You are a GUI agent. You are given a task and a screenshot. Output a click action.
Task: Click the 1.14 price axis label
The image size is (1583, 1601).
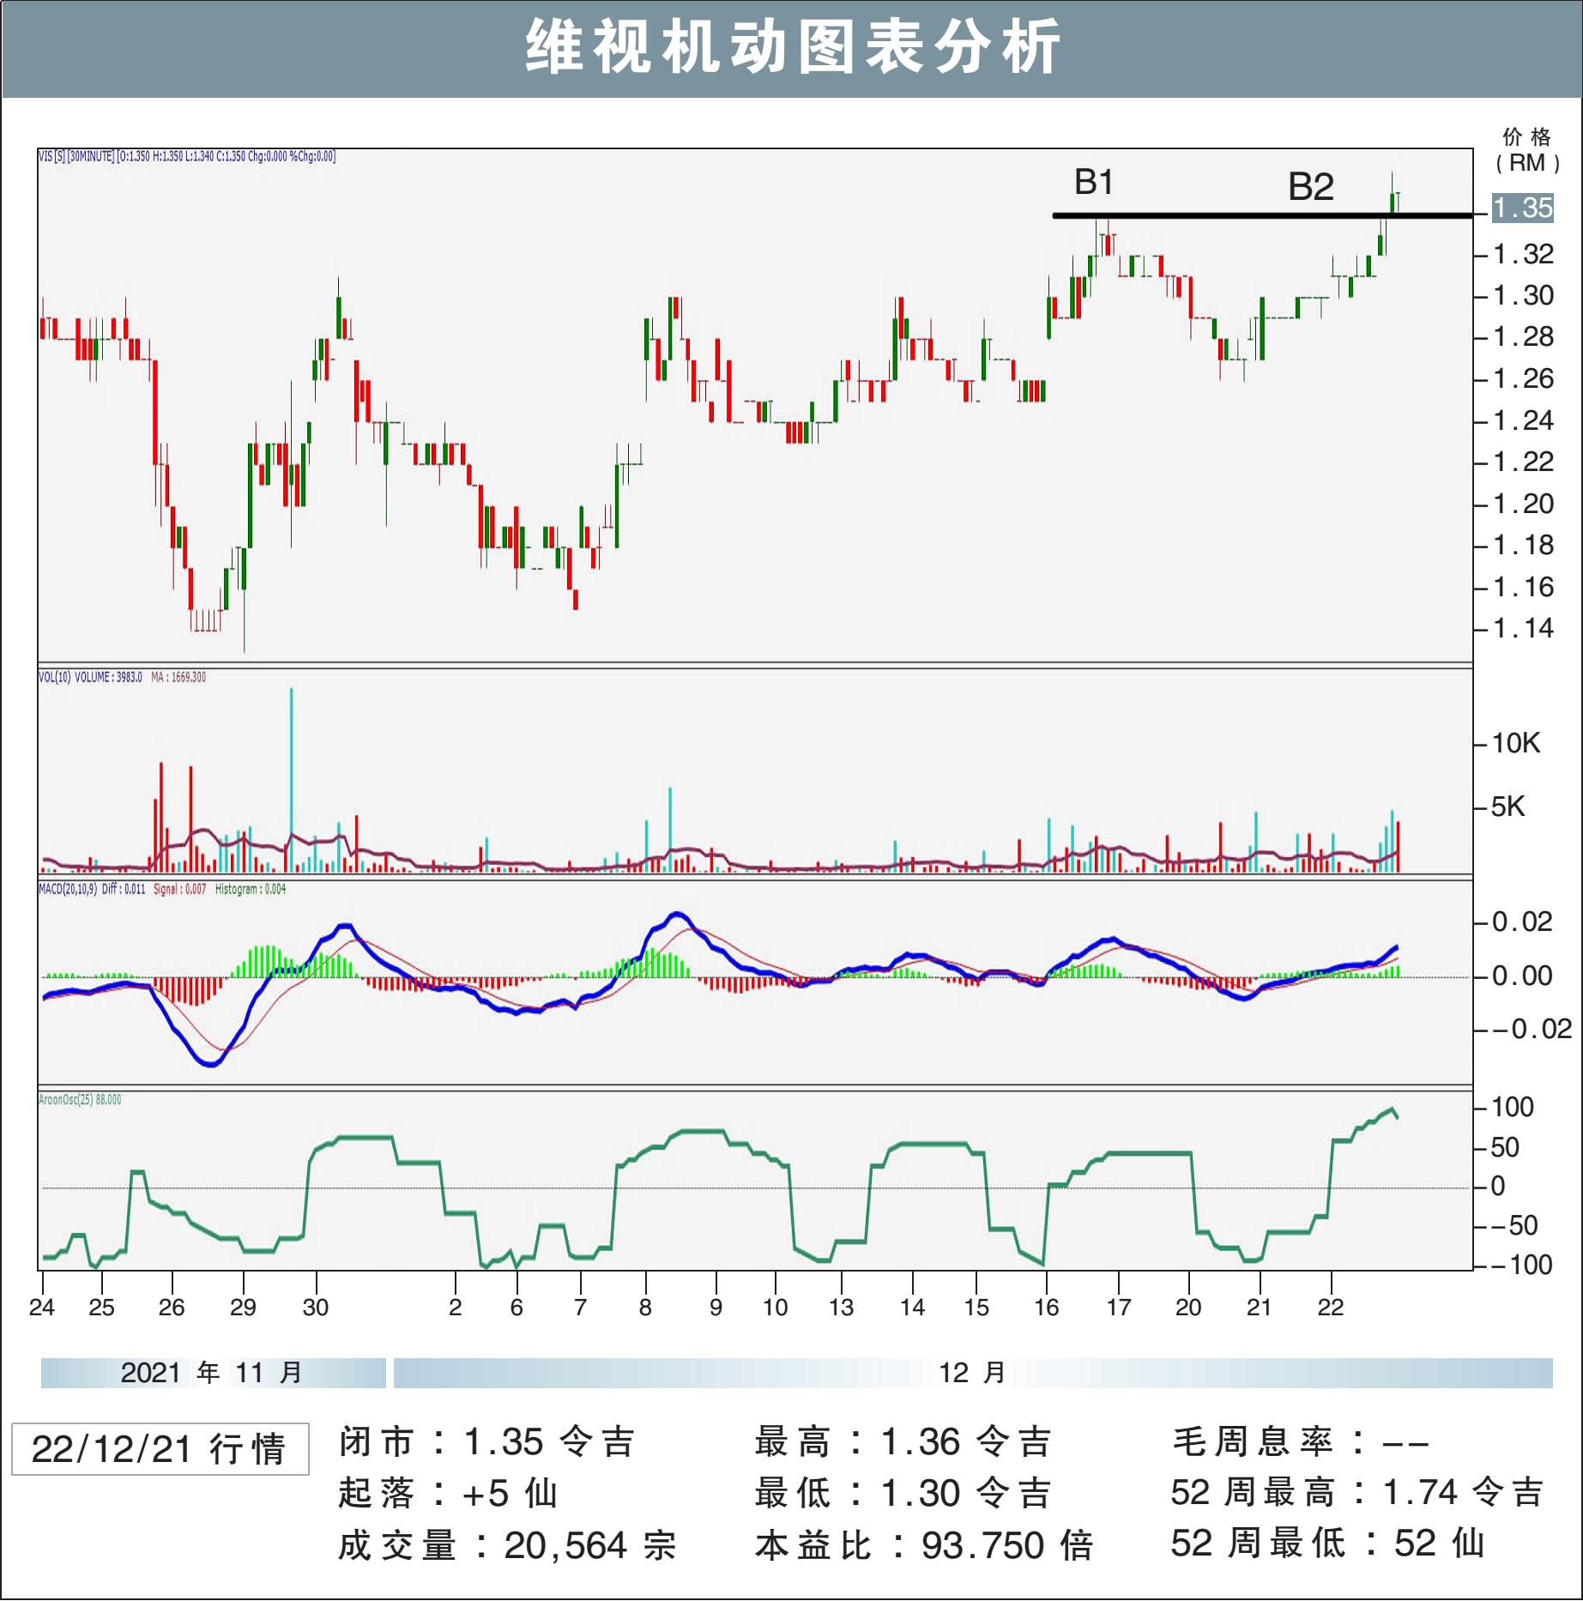coord(1523,629)
